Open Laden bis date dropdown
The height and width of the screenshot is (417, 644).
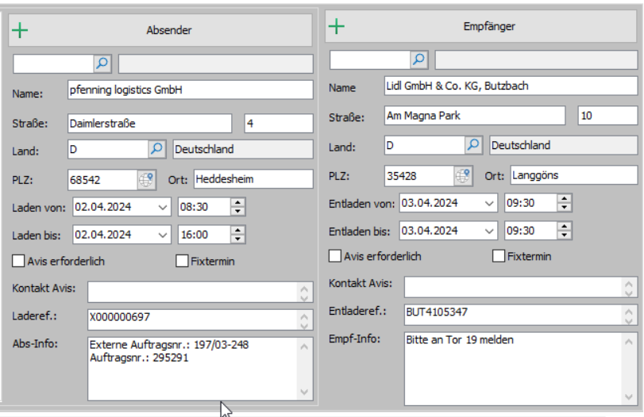tap(163, 235)
